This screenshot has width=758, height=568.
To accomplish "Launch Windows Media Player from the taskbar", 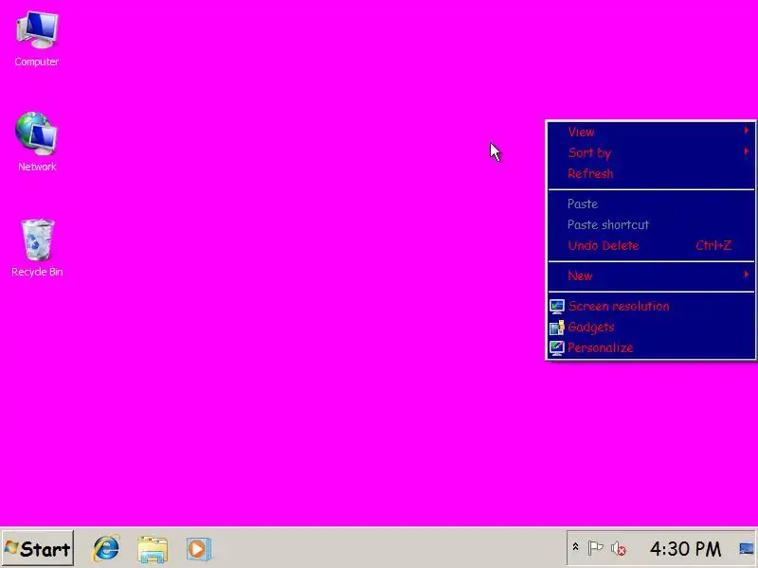I will click(199, 549).
